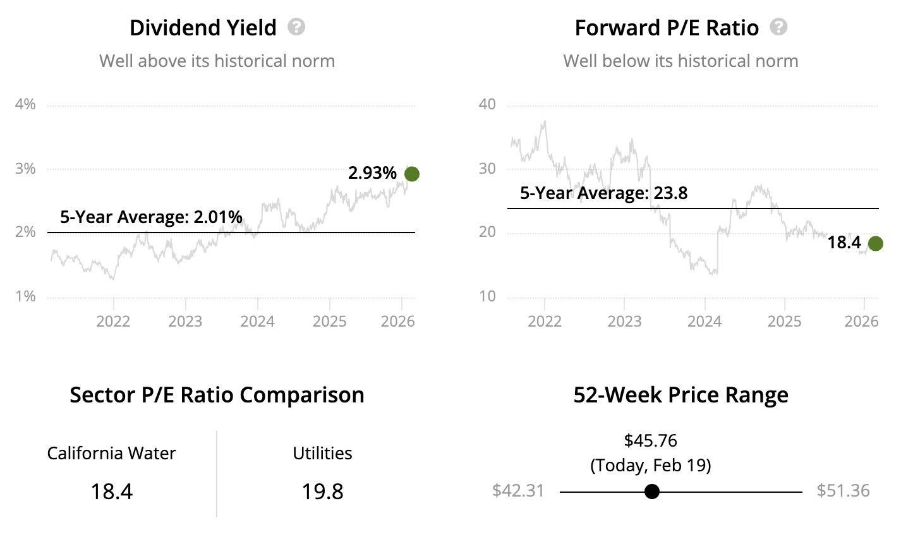901x537 pixels.
Task: Click the "Well below its historical norm" subtitle
Action: (x=680, y=61)
